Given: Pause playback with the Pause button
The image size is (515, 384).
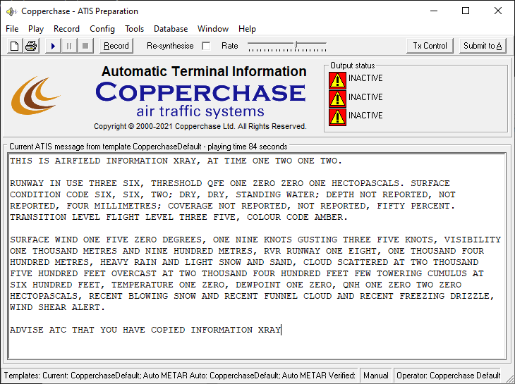Looking at the screenshot, I should click(x=69, y=46).
